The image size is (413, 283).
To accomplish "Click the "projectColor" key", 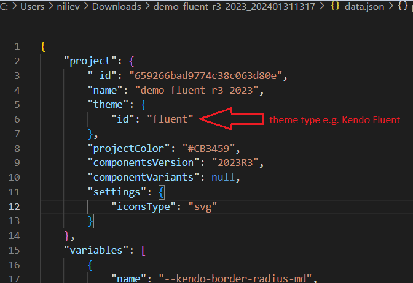I will (x=128, y=149).
